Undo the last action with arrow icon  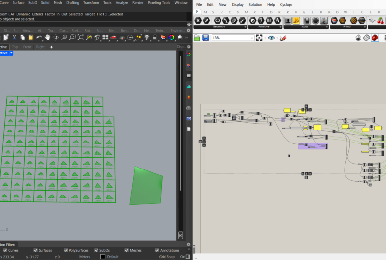[x=39, y=38]
